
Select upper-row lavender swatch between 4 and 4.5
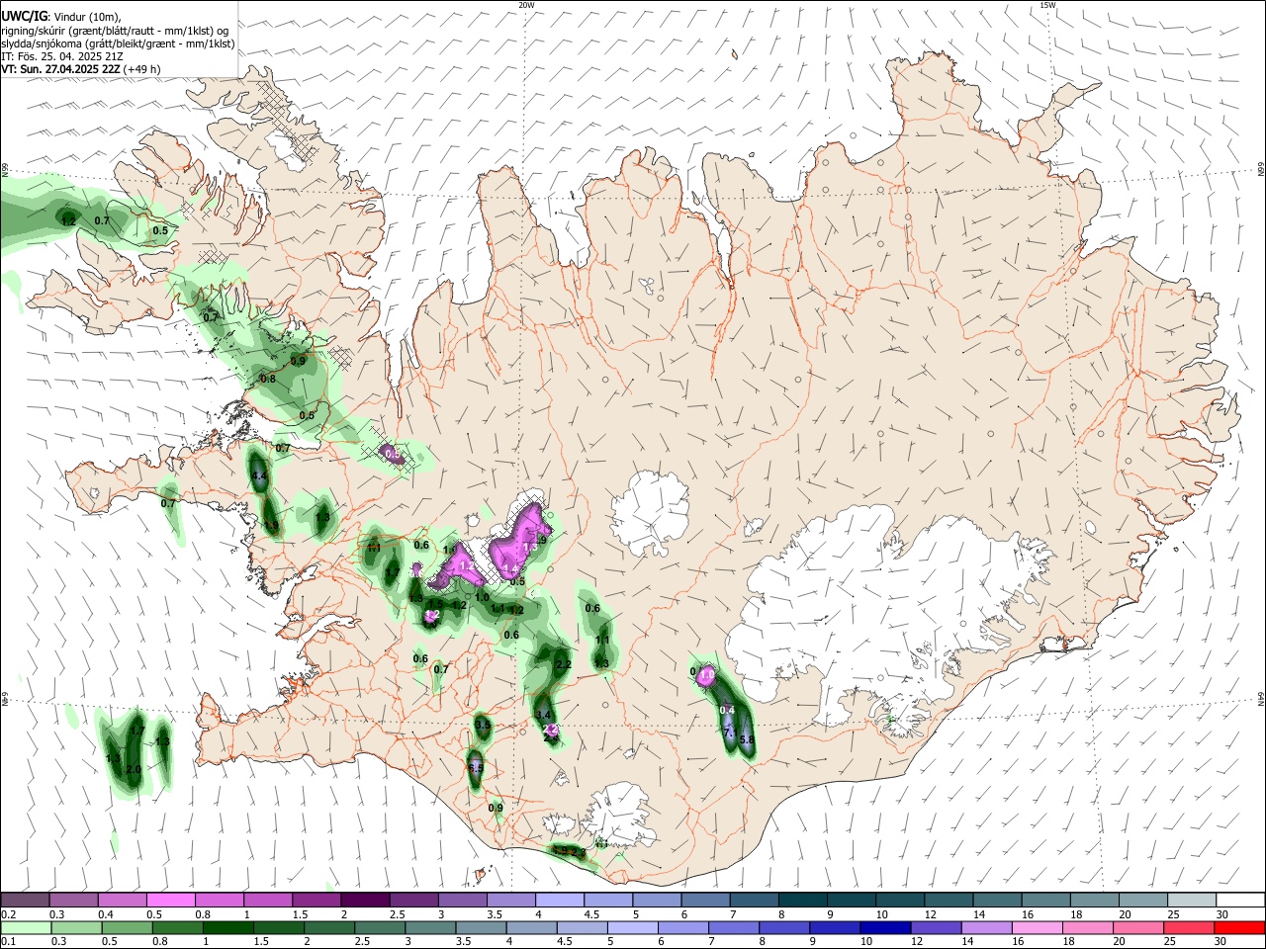click(560, 901)
